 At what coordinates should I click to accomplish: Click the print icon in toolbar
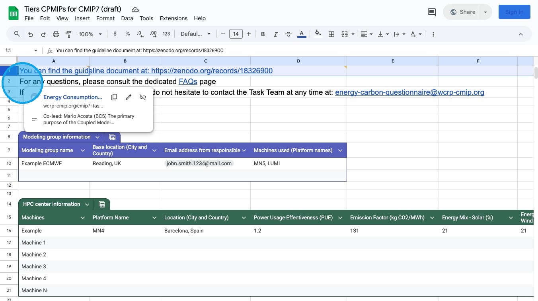pos(56,34)
